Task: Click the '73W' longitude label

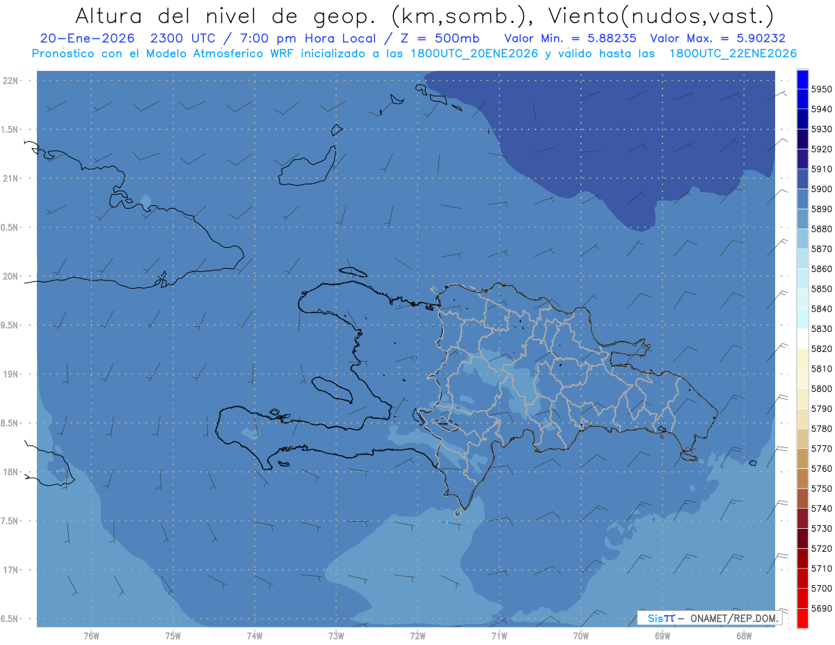Action: click(336, 635)
